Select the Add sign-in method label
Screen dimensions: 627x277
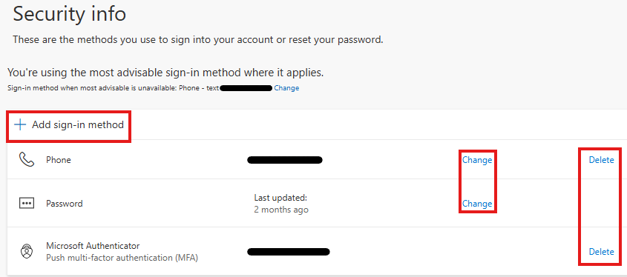pyautogui.click(x=78, y=125)
